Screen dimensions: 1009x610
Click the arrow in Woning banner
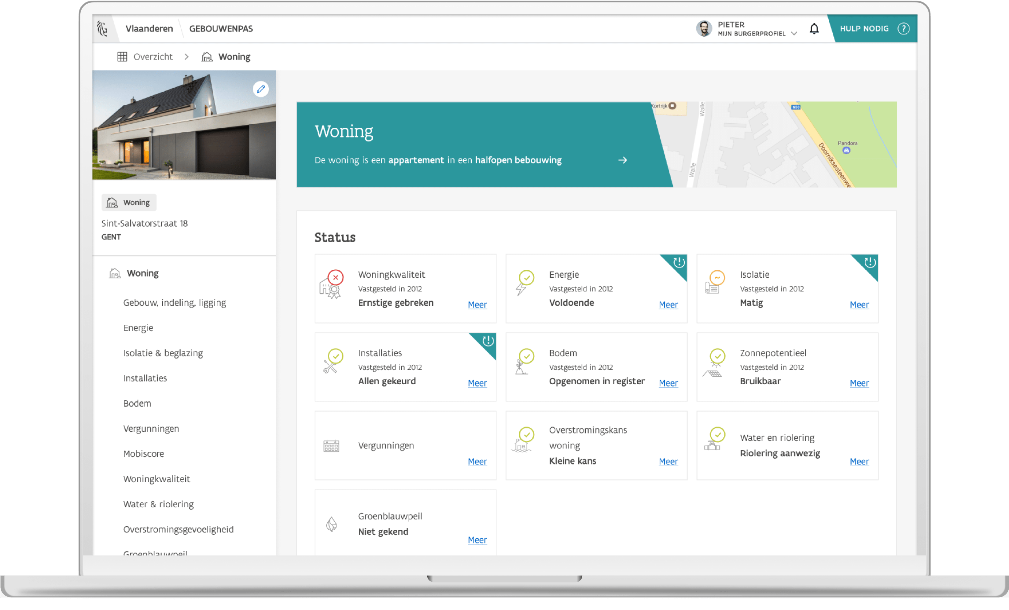click(622, 160)
